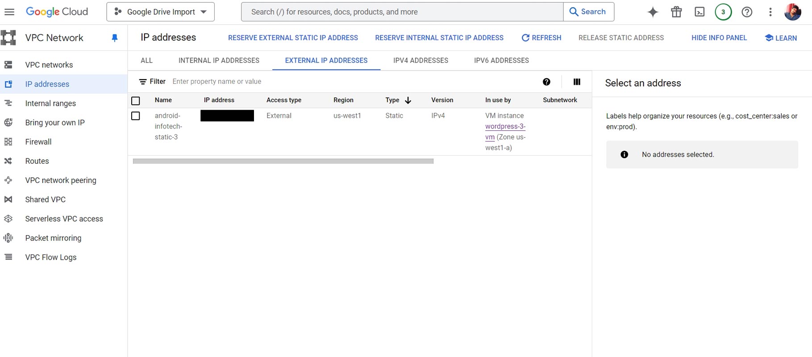Switch to the ALL tab

(146, 60)
